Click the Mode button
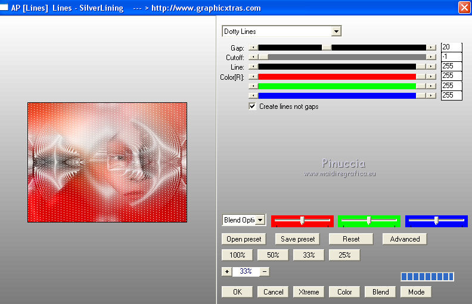Image resolution: width=472 pixels, height=304 pixels. pyautogui.click(x=416, y=292)
